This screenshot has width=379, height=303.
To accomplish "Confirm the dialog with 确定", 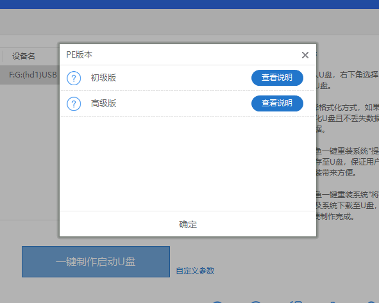I will coord(188,224).
